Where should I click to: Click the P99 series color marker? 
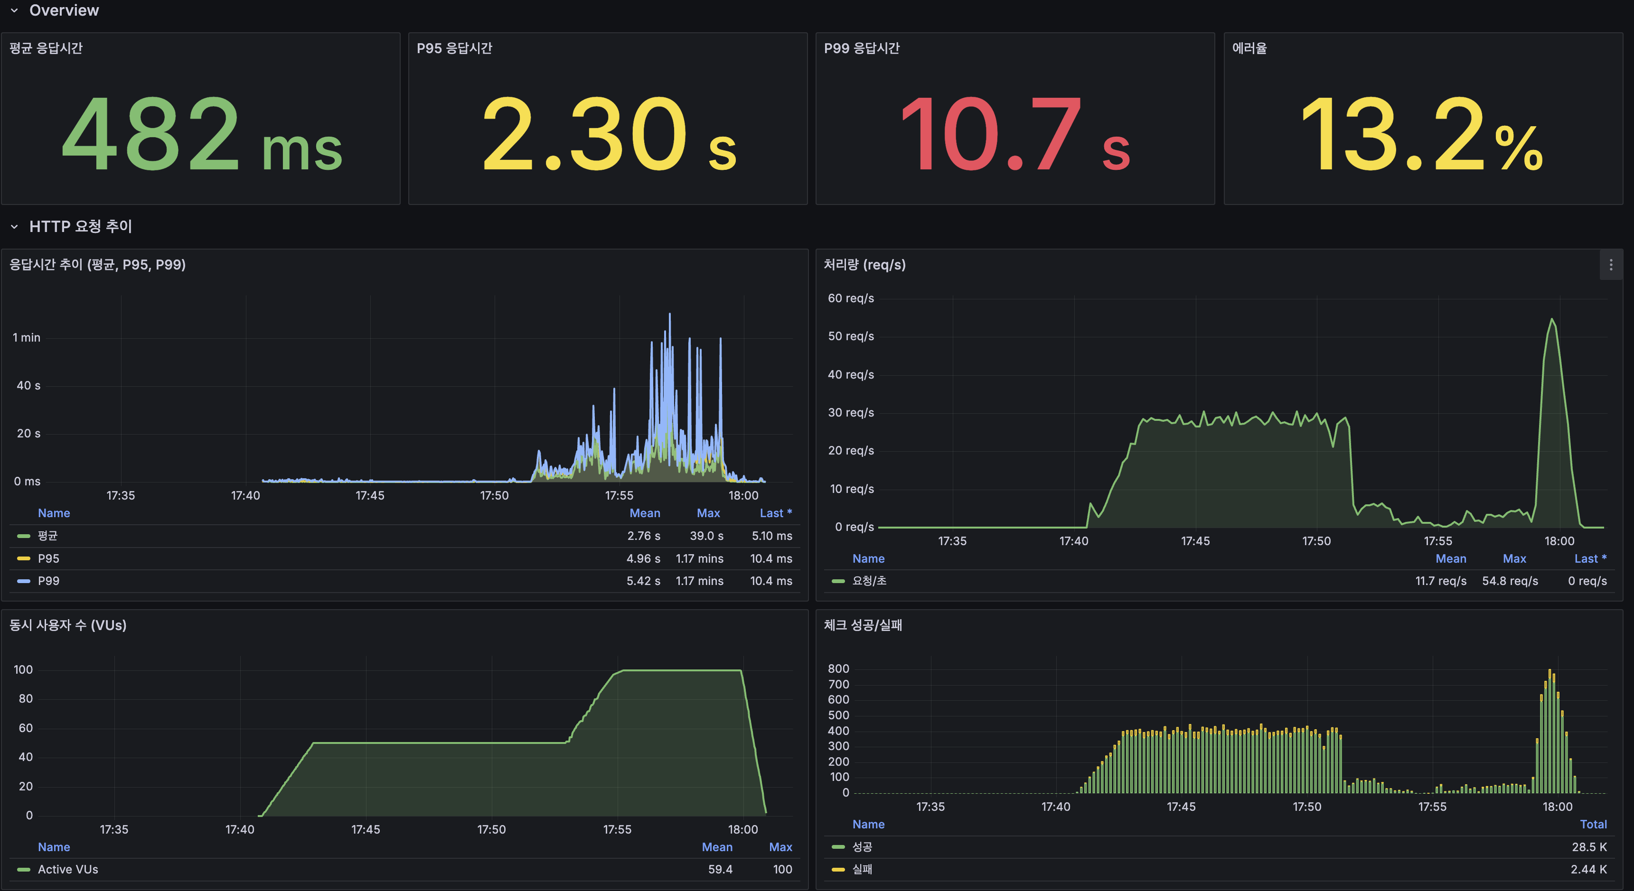click(23, 581)
